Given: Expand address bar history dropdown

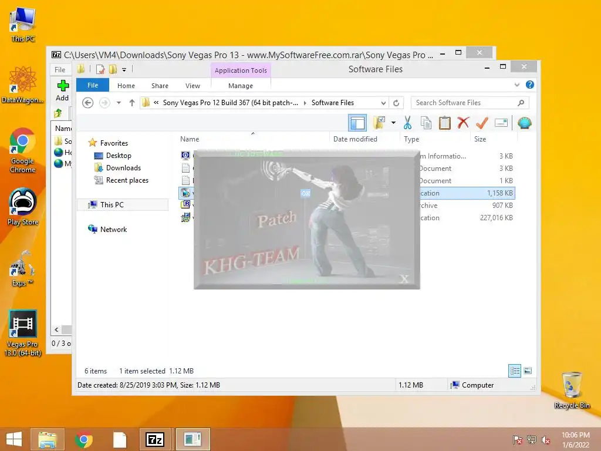Looking at the screenshot, I should click(383, 103).
